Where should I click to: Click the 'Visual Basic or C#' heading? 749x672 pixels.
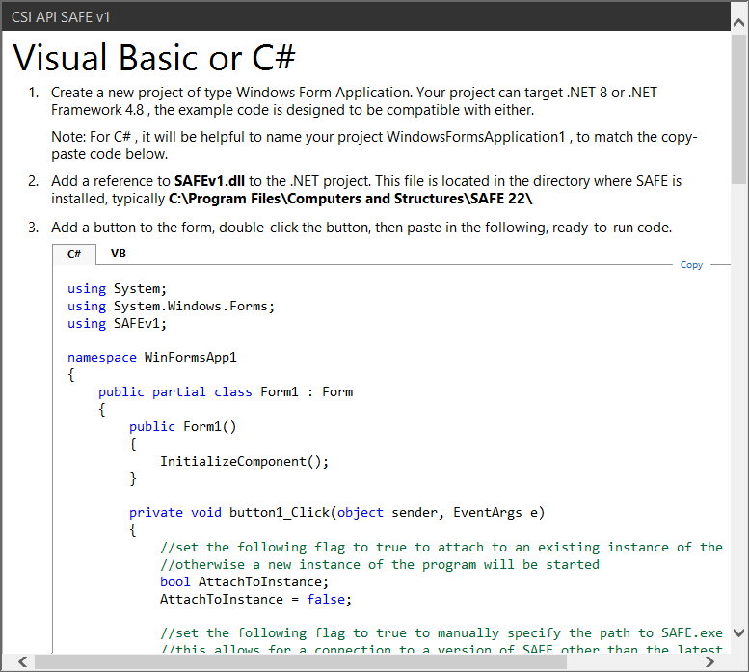pos(154,58)
